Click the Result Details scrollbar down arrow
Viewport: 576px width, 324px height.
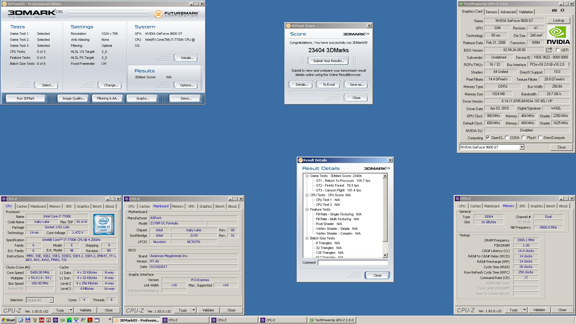pyautogui.click(x=385, y=255)
